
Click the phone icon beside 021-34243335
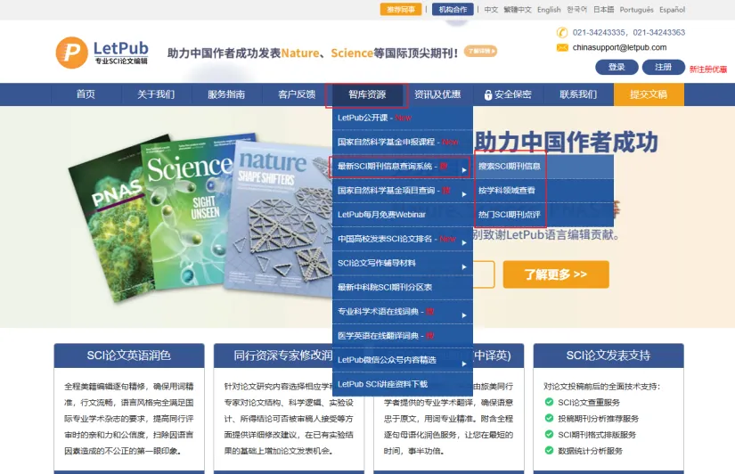coord(561,32)
